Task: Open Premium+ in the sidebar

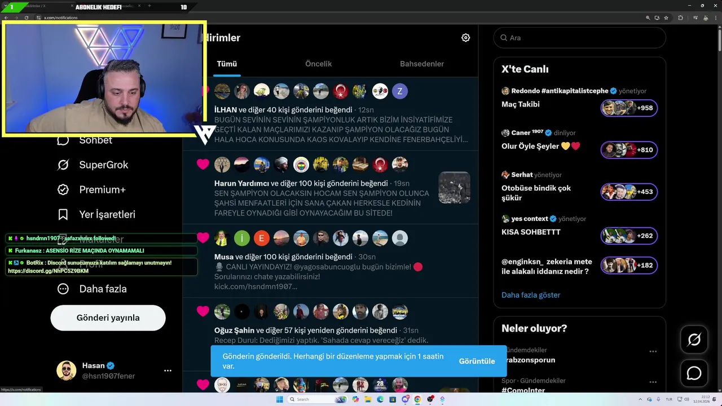Action: [x=91, y=189]
